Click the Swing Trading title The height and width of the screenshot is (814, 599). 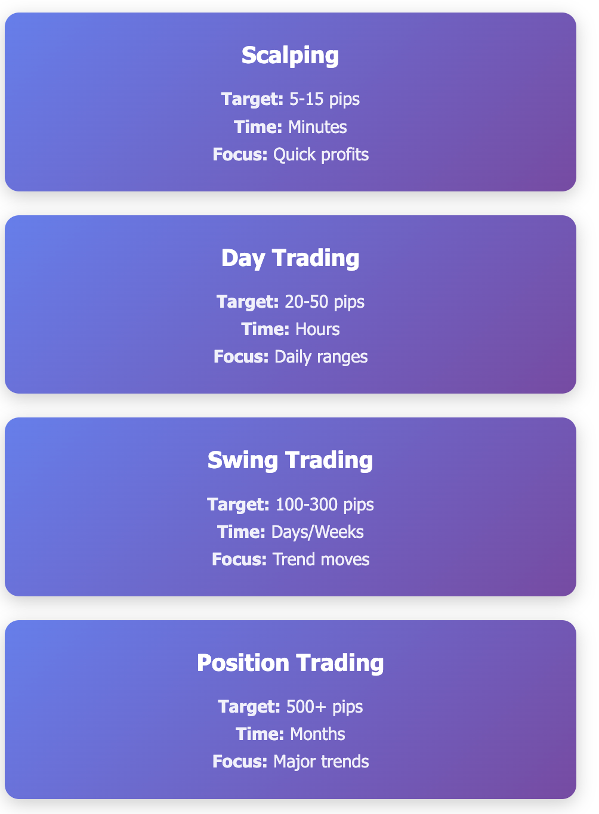[x=290, y=460]
